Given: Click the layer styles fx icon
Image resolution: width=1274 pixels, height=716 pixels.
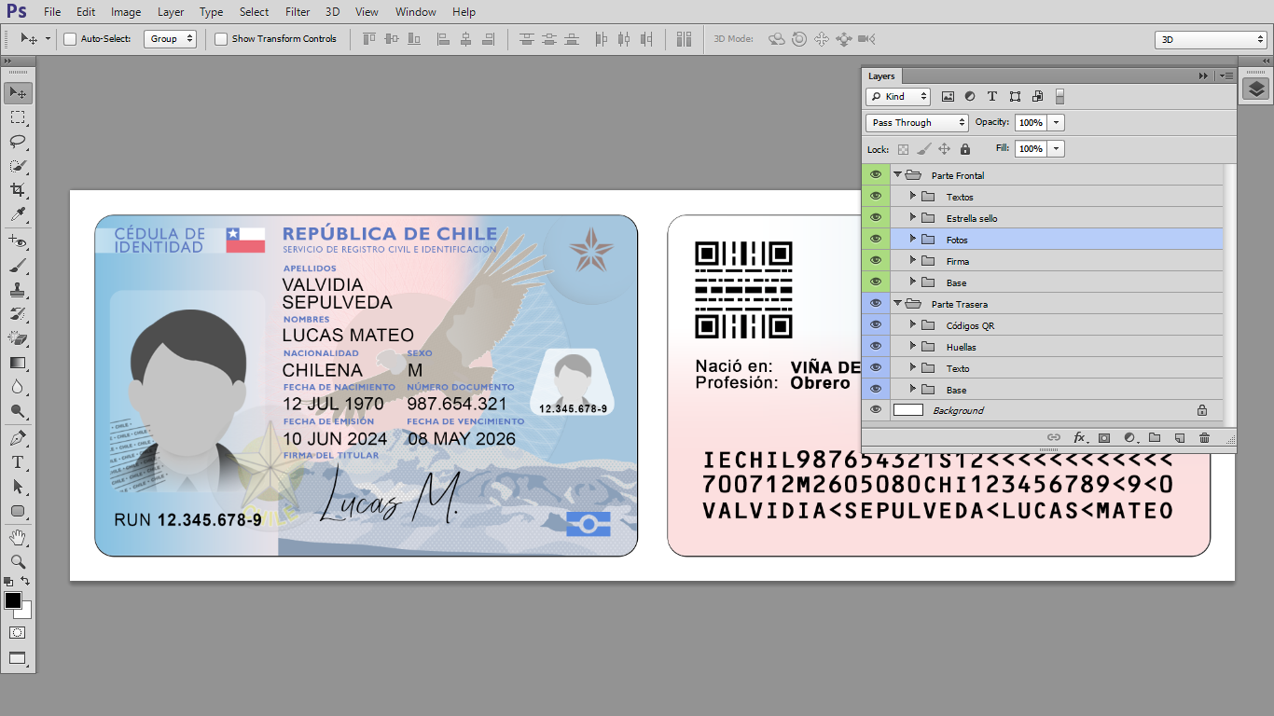Looking at the screenshot, I should click(1079, 437).
